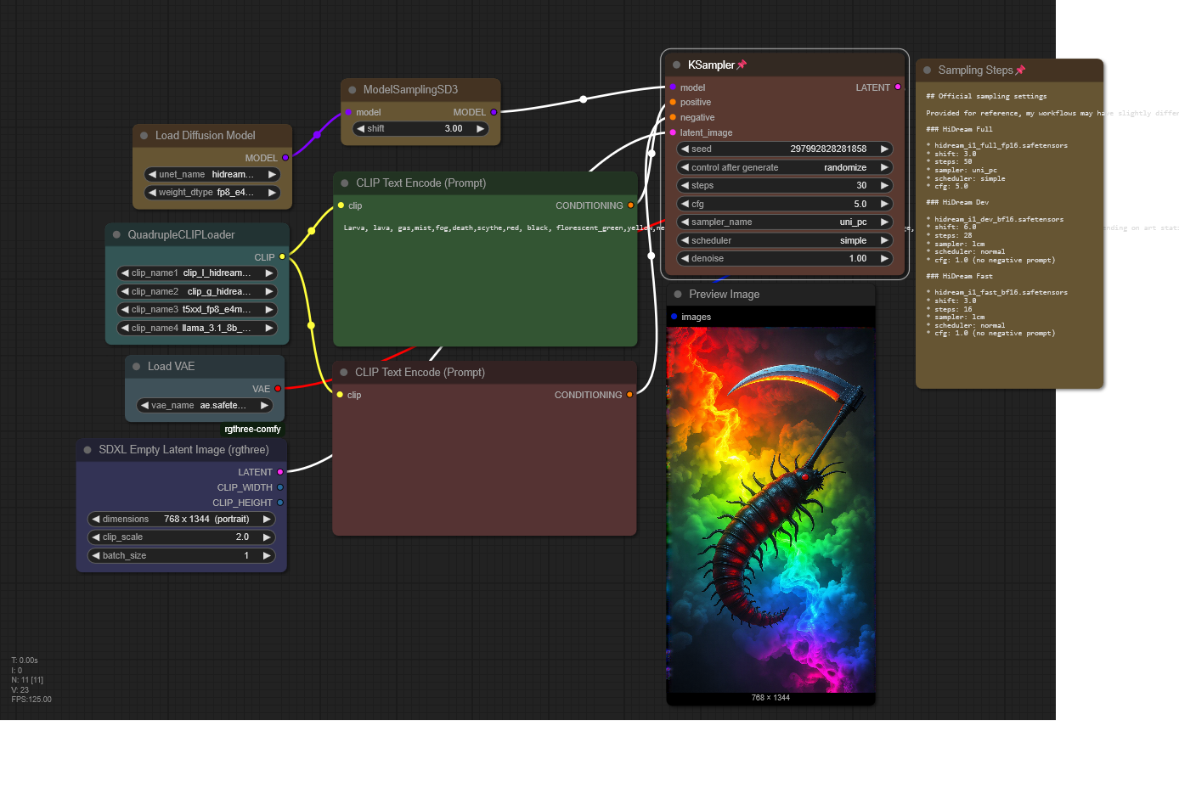Click the red VAE output socket
This screenshot has height=804, width=1179.
278,389
